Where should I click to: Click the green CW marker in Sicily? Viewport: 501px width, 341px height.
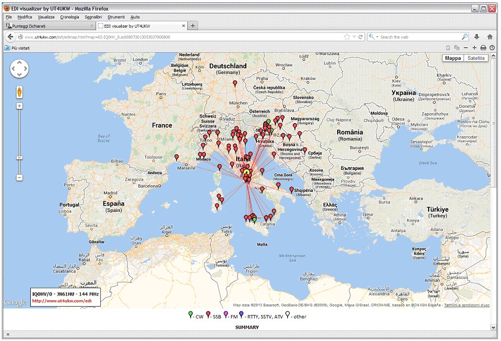coord(254,220)
